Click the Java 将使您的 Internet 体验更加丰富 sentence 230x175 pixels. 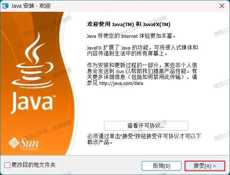pos(131,36)
